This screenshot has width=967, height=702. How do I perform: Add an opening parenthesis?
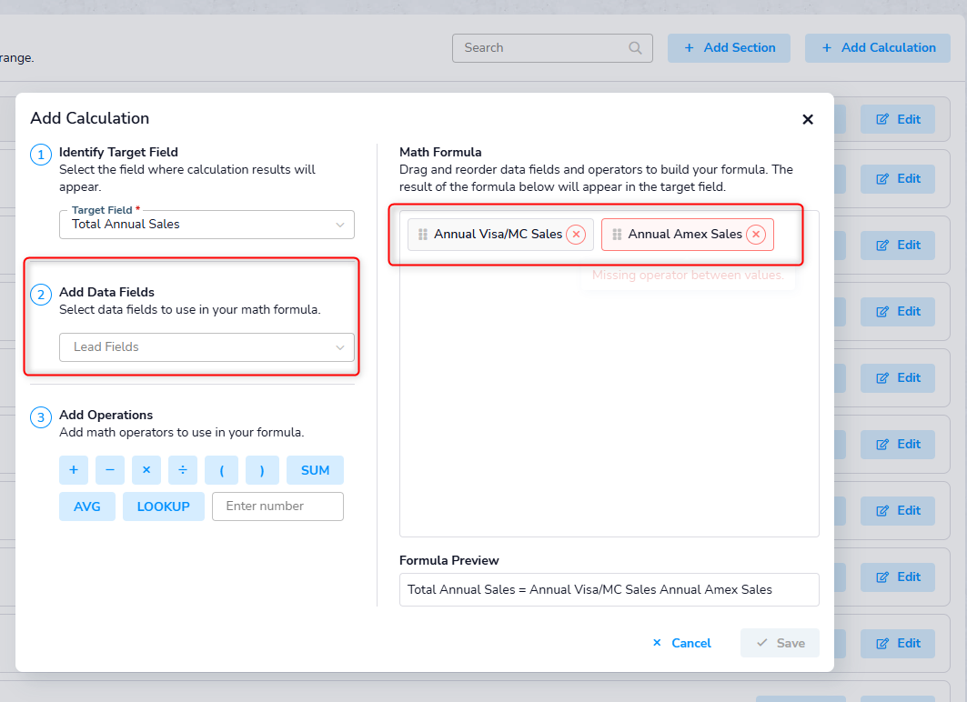(222, 470)
